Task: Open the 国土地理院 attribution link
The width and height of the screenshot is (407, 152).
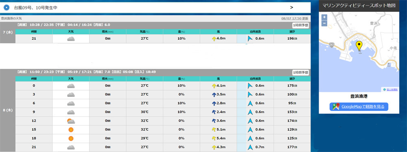Action: 392,89
